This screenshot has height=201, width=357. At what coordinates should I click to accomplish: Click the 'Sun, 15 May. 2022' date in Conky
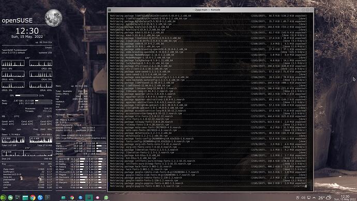tap(27, 36)
